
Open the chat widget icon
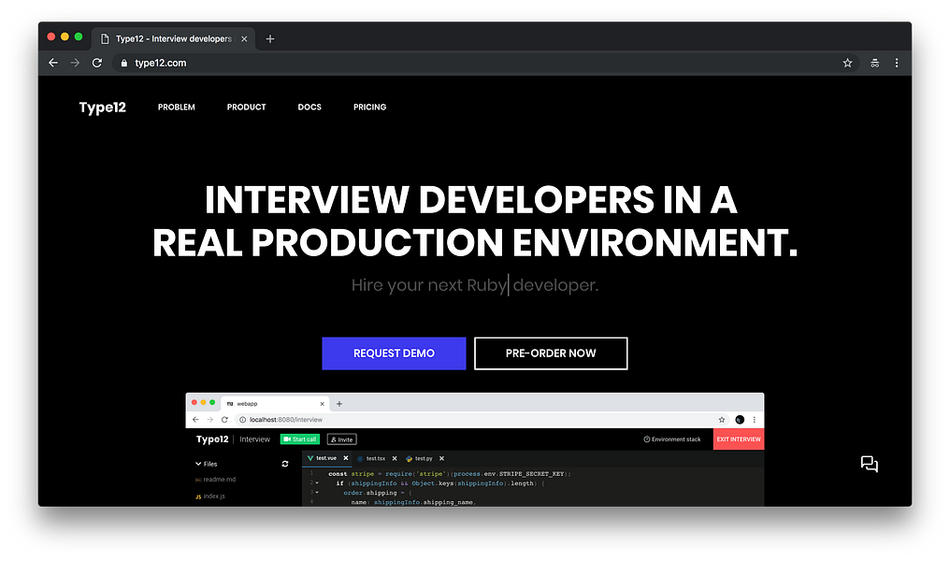(x=870, y=464)
